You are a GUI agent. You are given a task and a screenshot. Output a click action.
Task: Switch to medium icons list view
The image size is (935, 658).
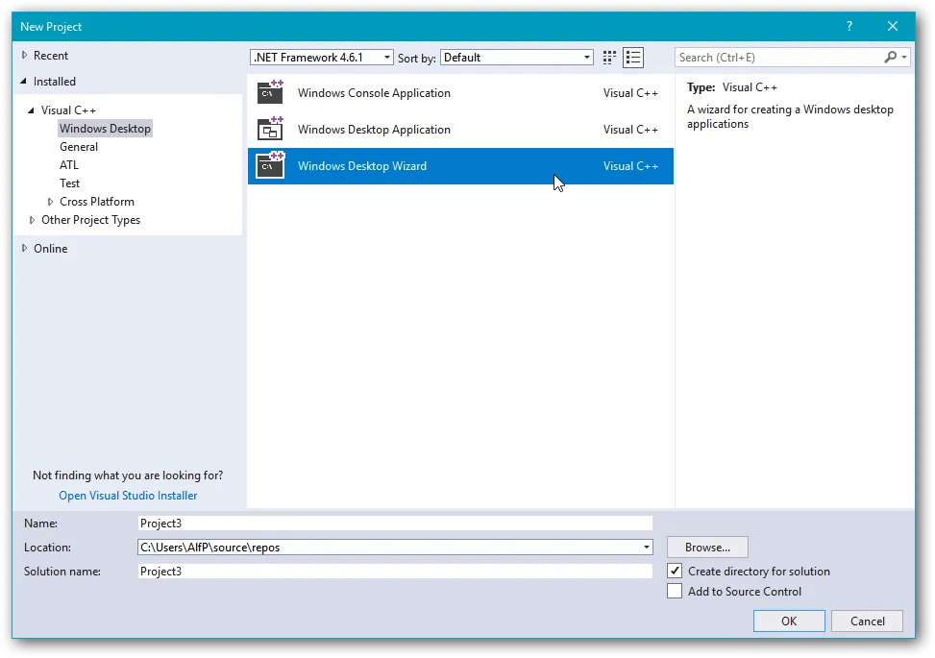(633, 58)
